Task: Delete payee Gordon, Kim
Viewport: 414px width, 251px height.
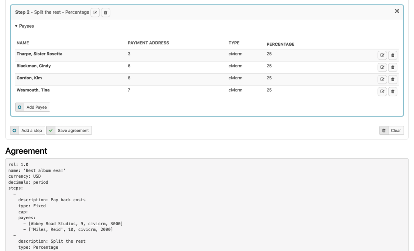Action: tap(393, 79)
